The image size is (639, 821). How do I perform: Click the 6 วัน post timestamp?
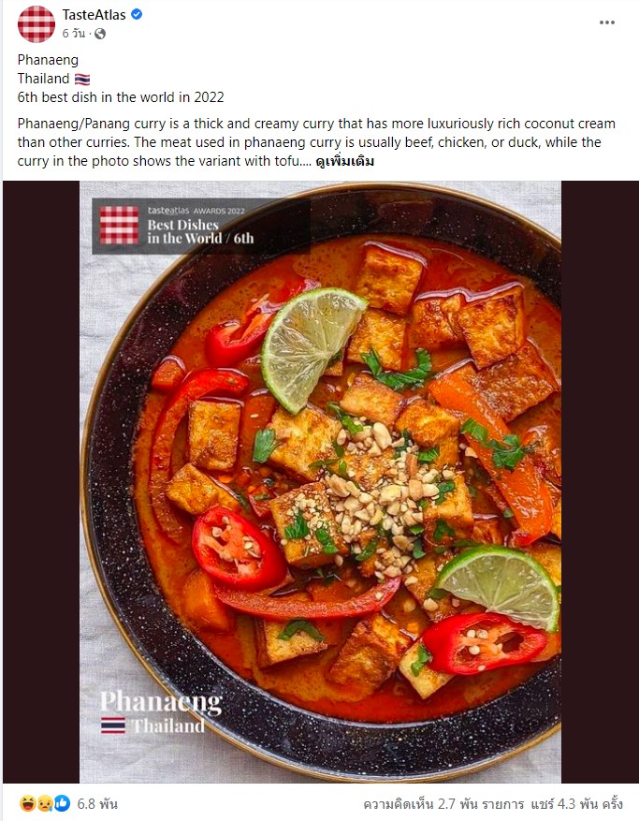(x=73, y=34)
